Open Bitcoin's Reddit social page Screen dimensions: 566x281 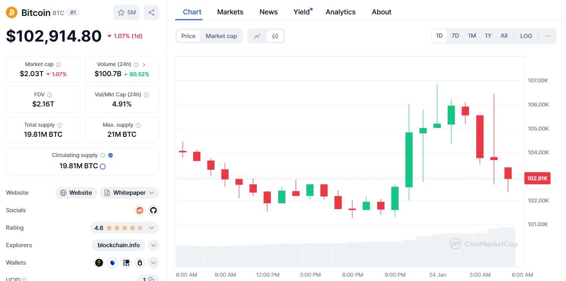point(140,210)
